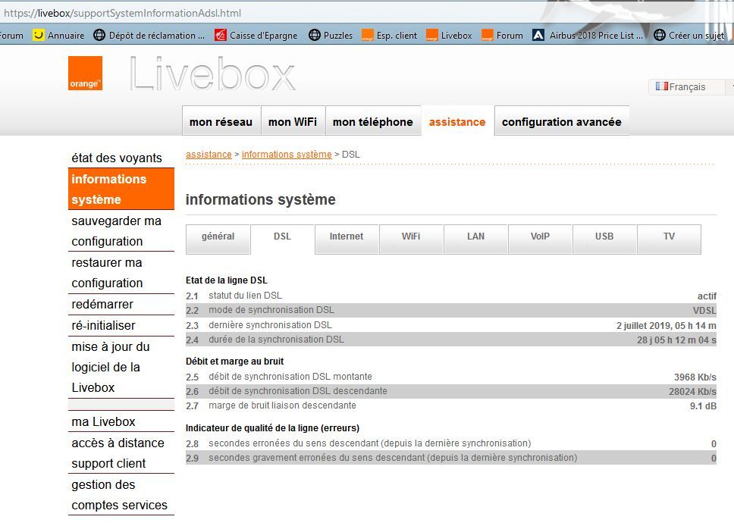The image size is (734, 526).
Task: Click the assistance breadcrumb link
Action: pos(209,155)
